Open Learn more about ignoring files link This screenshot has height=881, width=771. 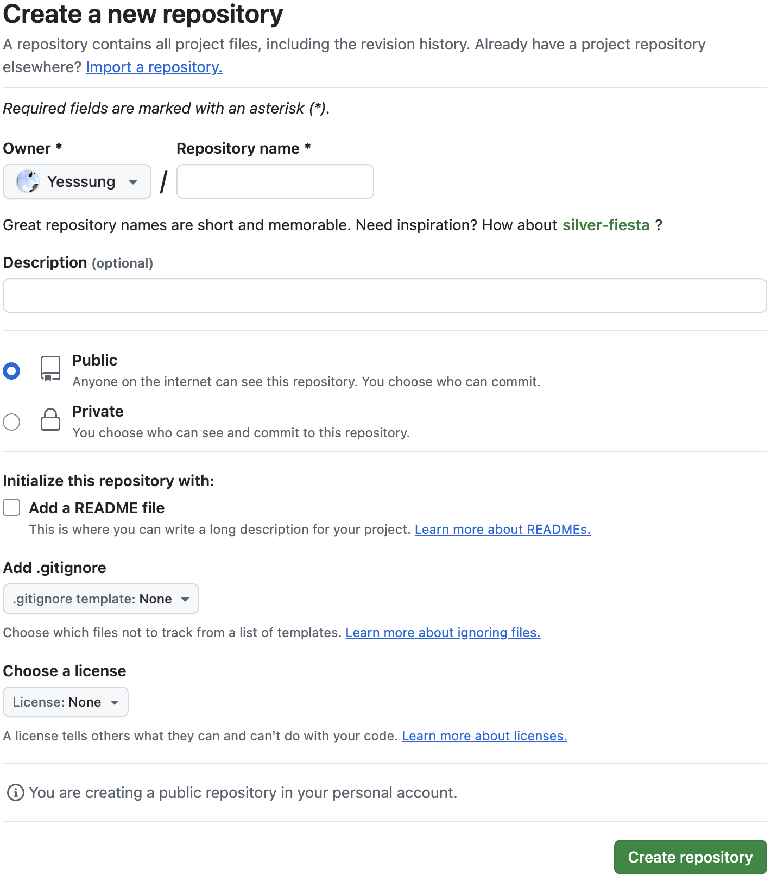[443, 633]
